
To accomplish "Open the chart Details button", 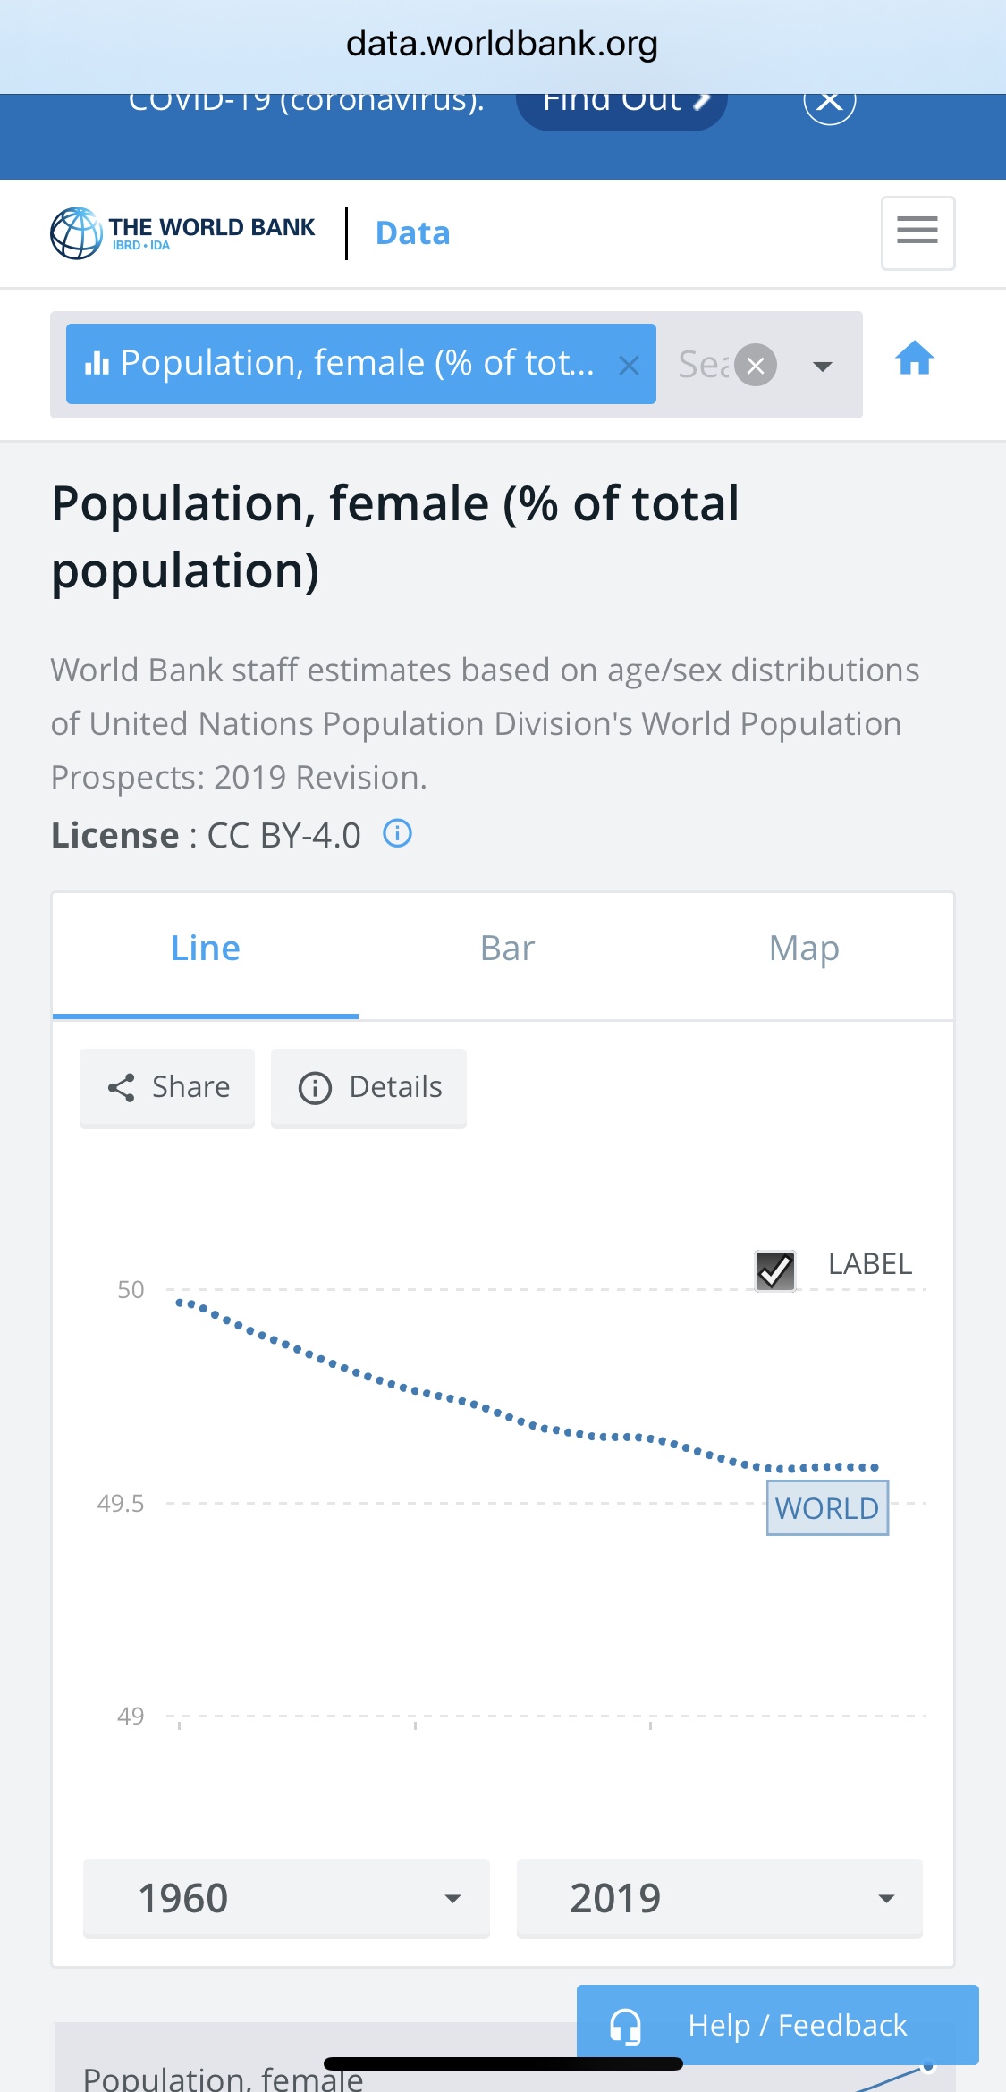I will (368, 1087).
